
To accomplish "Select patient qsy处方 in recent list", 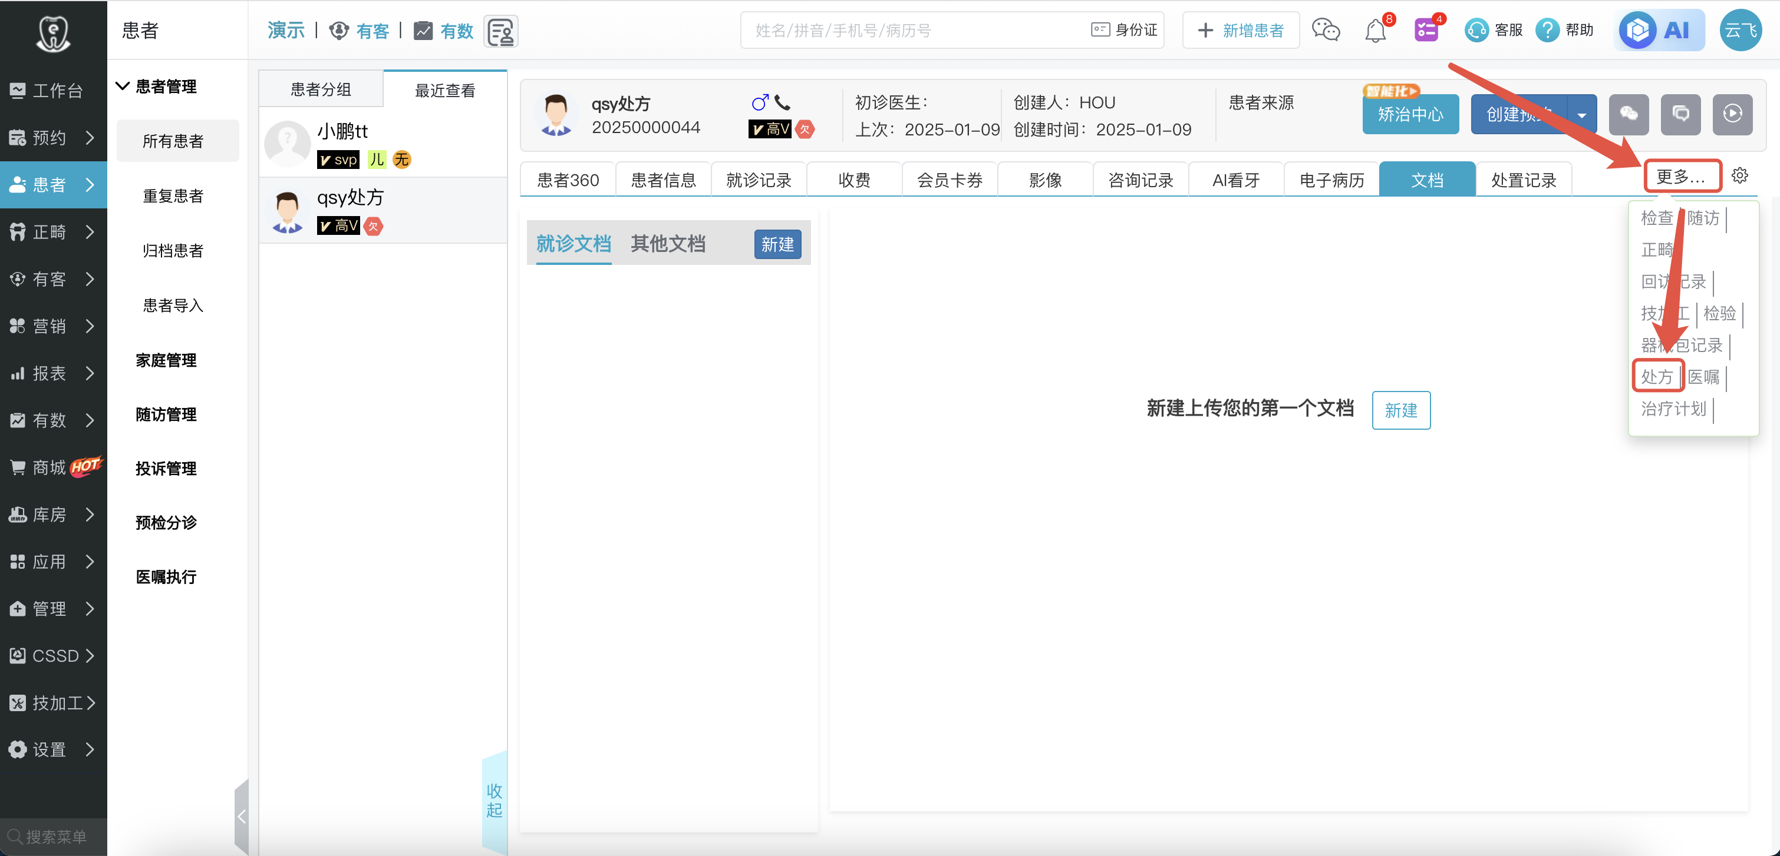I will (x=383, y=211).
